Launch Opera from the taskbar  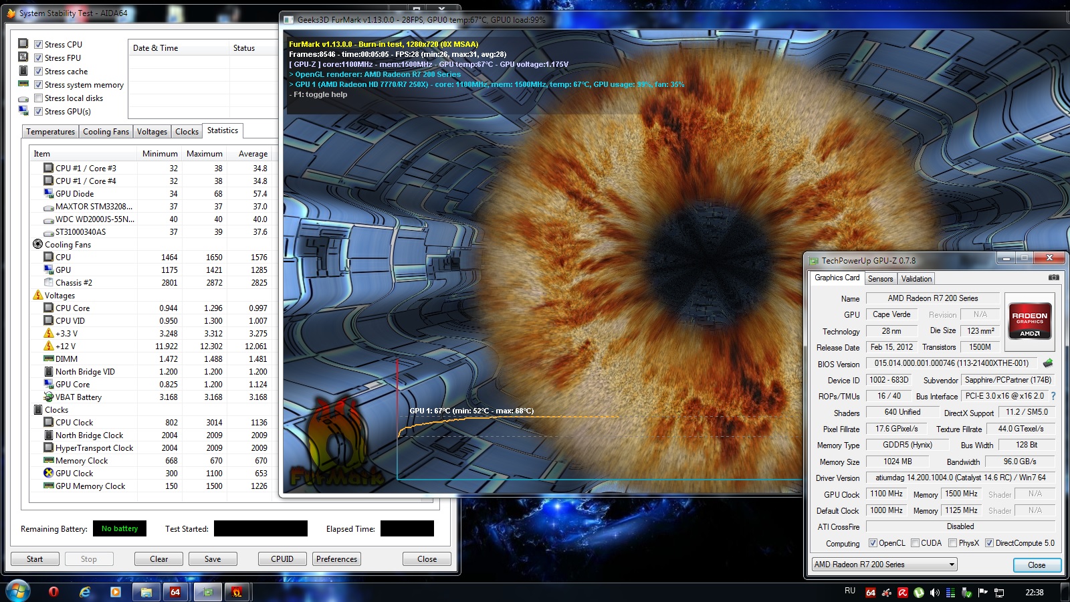pos(53,592)
